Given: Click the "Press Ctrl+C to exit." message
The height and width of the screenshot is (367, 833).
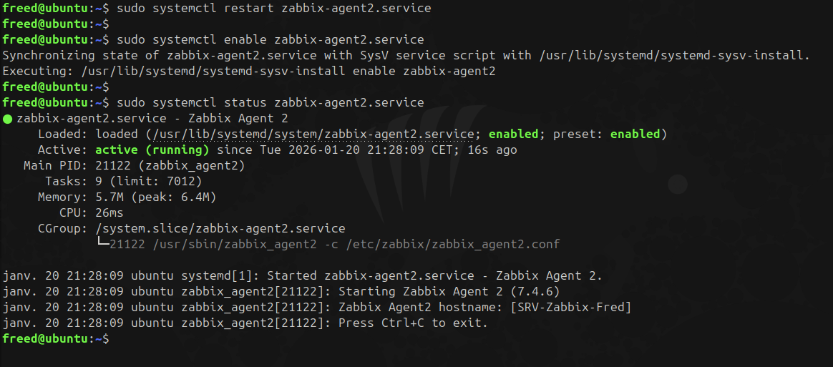Looking at the screenshot, I should click(x=413, y=323).
